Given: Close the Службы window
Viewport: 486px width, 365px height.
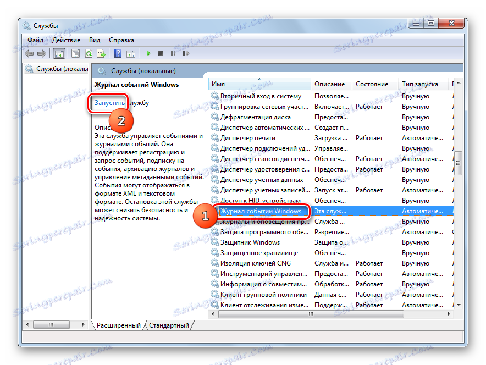Looking at the screenshot, I should (451, 23).
